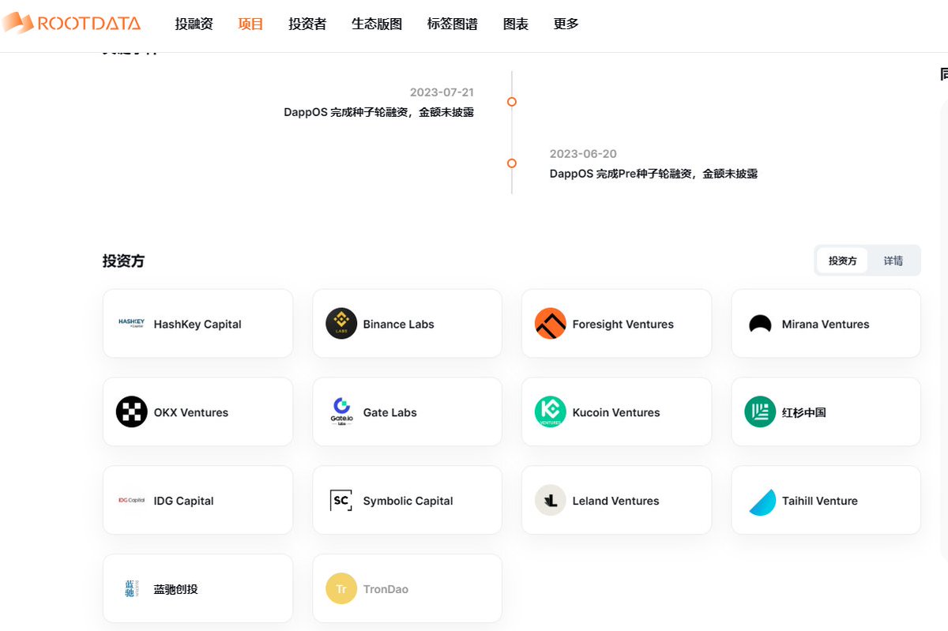This screenshot has height=631, width=948.
Task: Open Mirana Ventures investor name
Action: (826, 325)
